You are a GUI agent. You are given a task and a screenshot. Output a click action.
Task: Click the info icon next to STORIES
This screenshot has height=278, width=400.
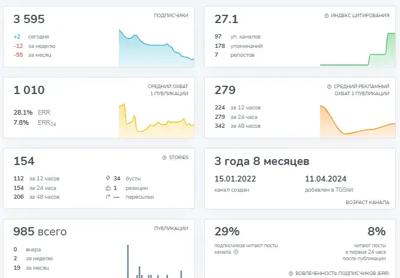164,157
